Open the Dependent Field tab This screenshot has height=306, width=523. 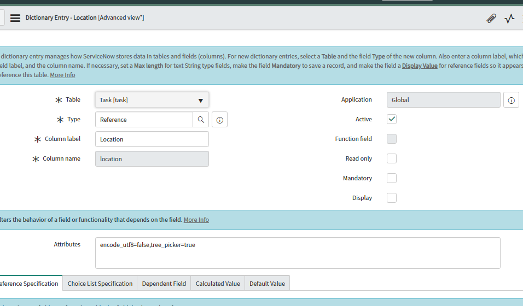click(x=164, y=284)
